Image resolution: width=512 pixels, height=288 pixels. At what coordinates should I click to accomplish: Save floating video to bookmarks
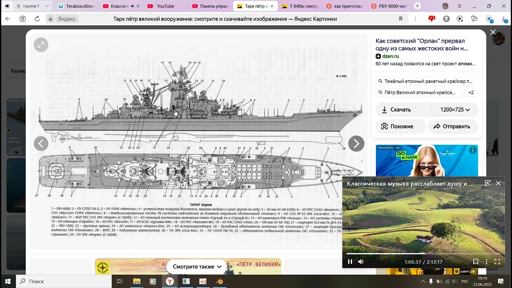click(476, 262)
